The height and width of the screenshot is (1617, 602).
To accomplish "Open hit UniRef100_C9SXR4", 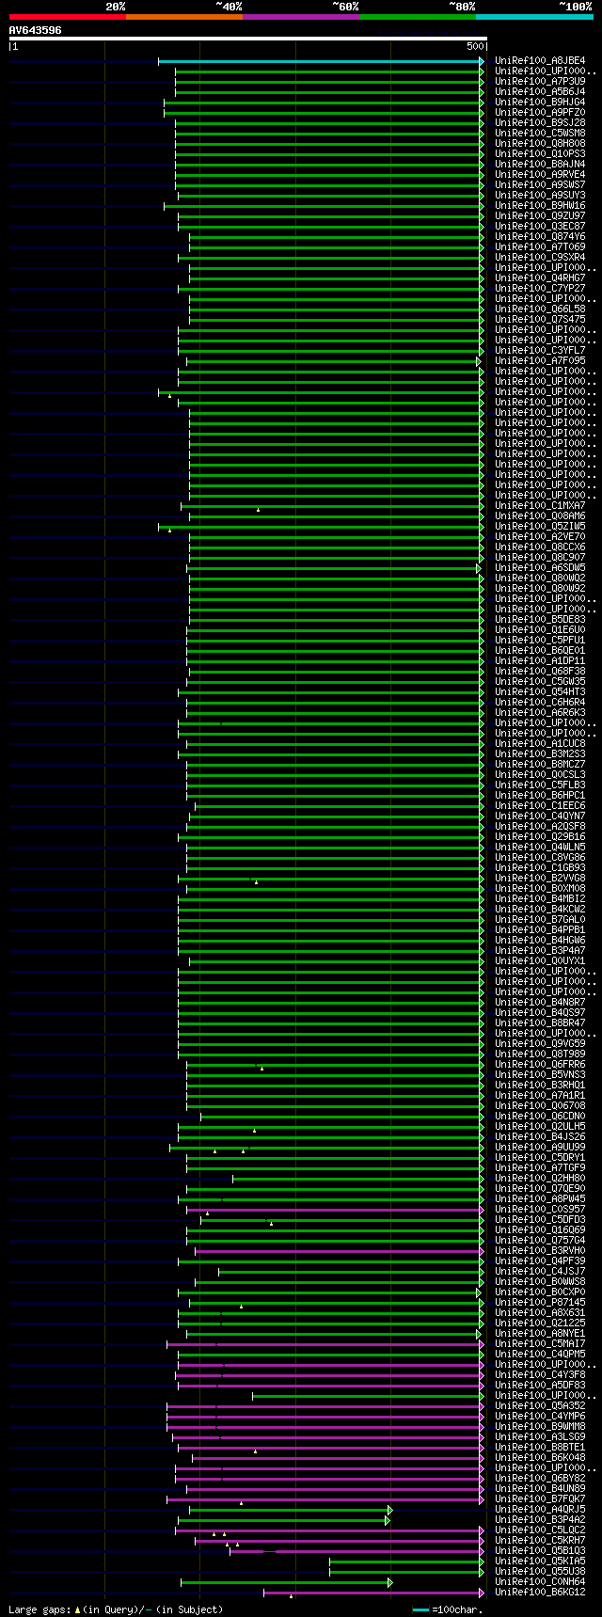I will 540,258.
